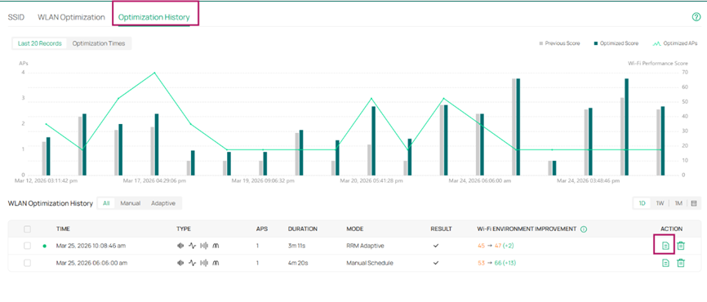Click time cell Mar 25, 2026 10:08:46 am
Image resolution: width=707 pixels, height=302 pixels.
click(91, 246)
